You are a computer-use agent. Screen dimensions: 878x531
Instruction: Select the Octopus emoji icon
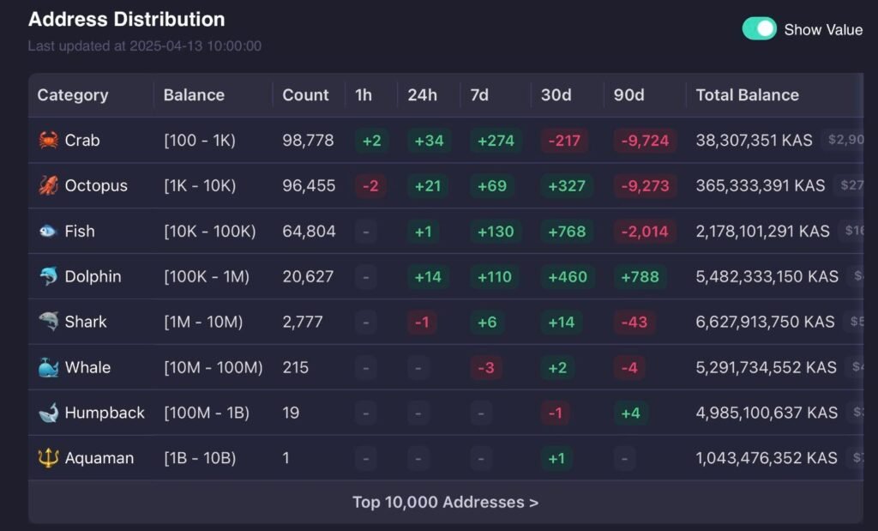point(48,185)
